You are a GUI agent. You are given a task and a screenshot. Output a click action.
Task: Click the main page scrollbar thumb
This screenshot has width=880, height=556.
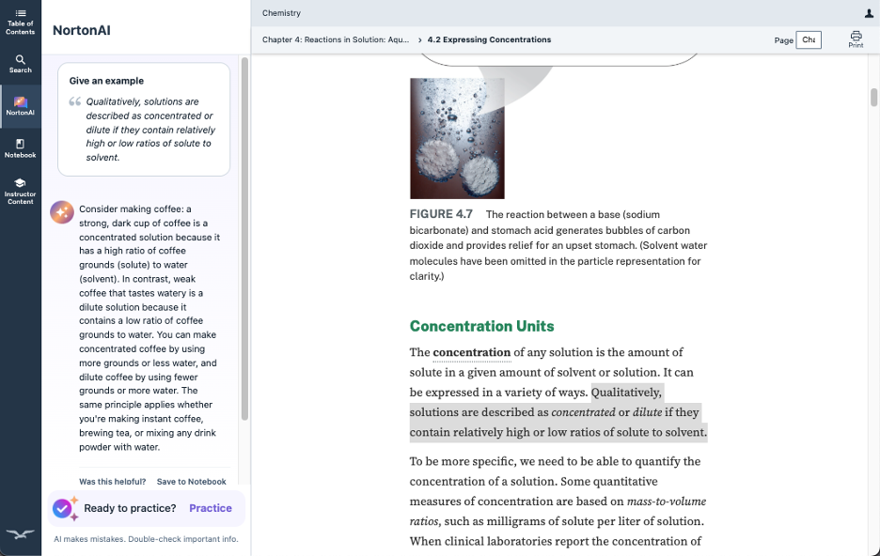pos(873,97)
